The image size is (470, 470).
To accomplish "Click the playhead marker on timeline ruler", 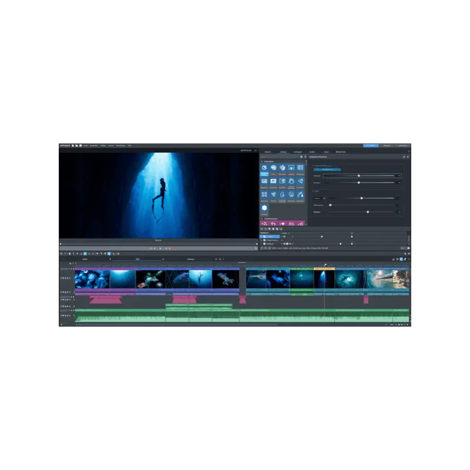I will pos(325,265).
